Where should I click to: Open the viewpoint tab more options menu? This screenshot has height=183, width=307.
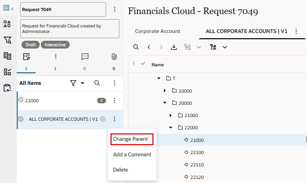(296, 31)
